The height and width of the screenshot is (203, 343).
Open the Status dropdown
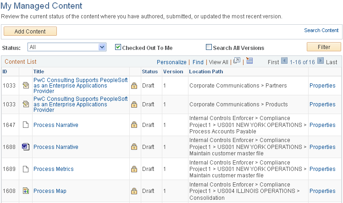tap(67, 47)
